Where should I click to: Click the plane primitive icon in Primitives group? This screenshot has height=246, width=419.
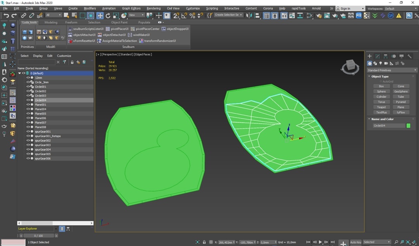pos(31,38)
